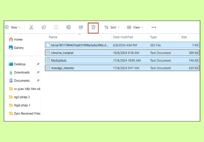Select the msedge_installer file

point(122,68)
